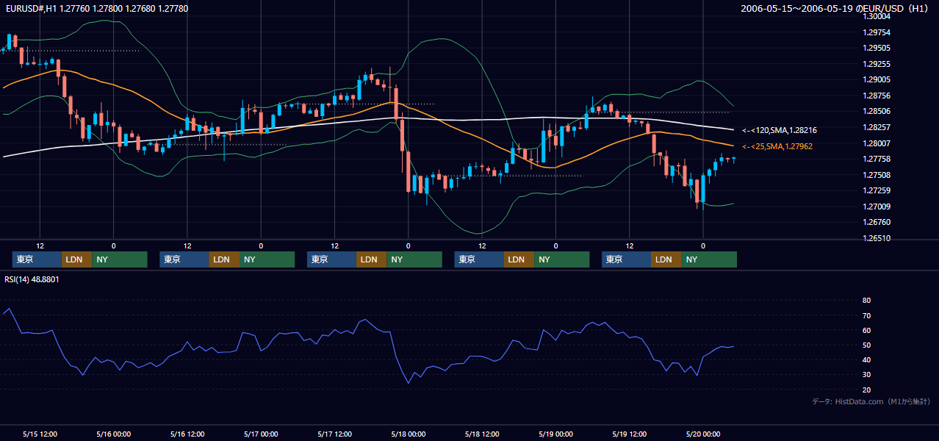The image size is (939, 441).
Task: Click price level 1.28506 on the axis
Action: (x=876, y=111)
